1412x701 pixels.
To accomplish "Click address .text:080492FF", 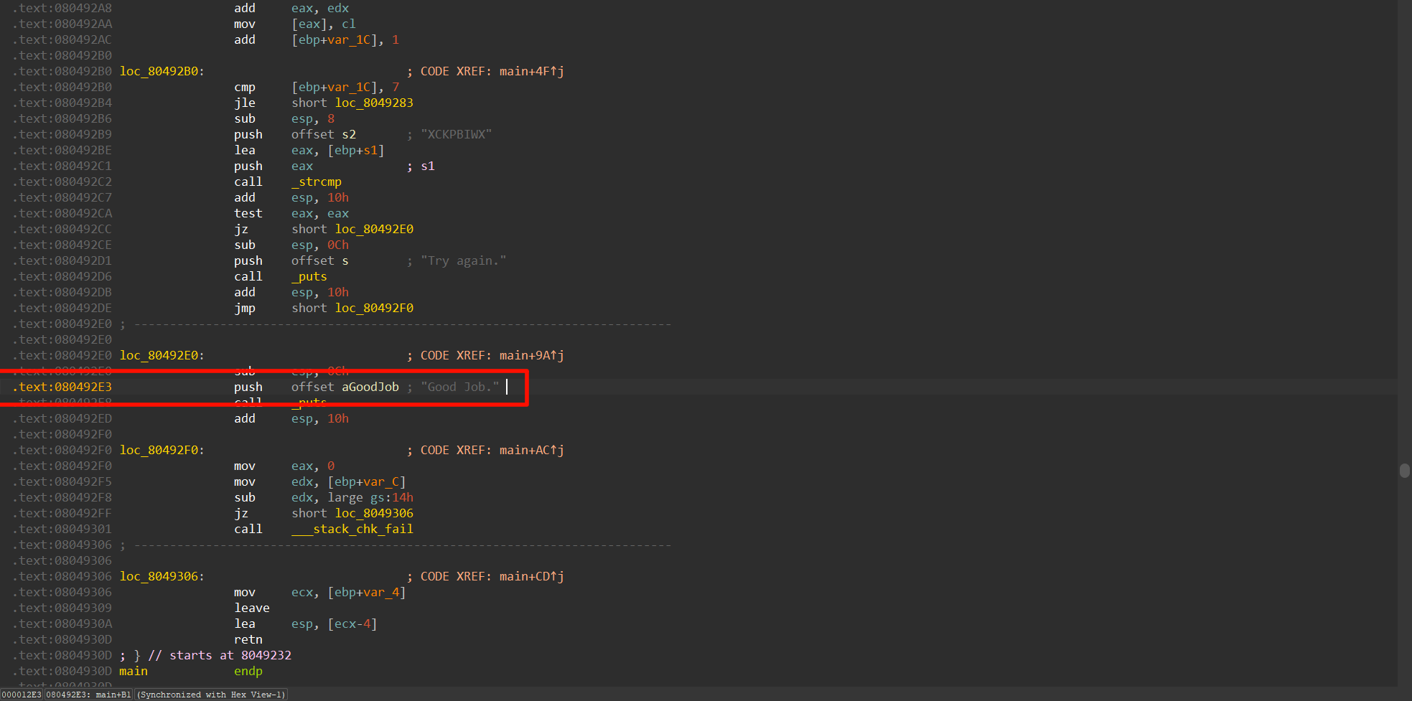I will [x=62, y=513].
